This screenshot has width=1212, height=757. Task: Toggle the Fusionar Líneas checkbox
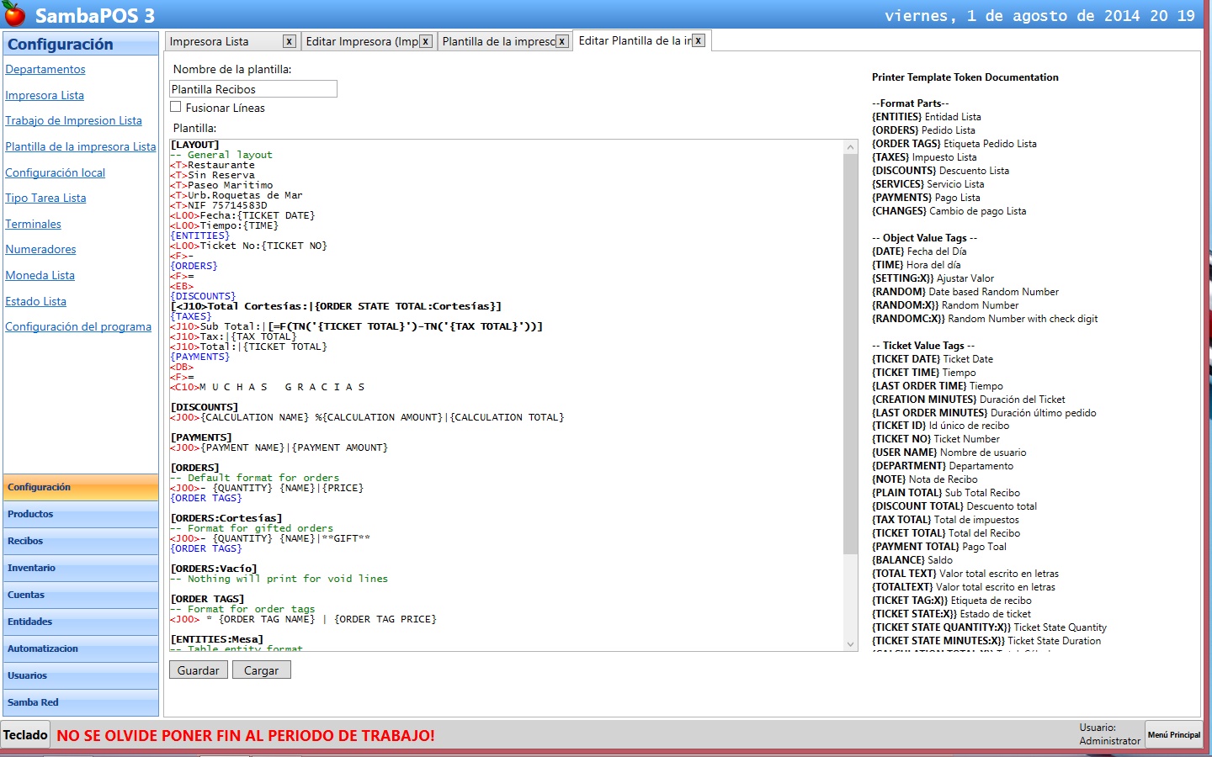tap(176, 107)
